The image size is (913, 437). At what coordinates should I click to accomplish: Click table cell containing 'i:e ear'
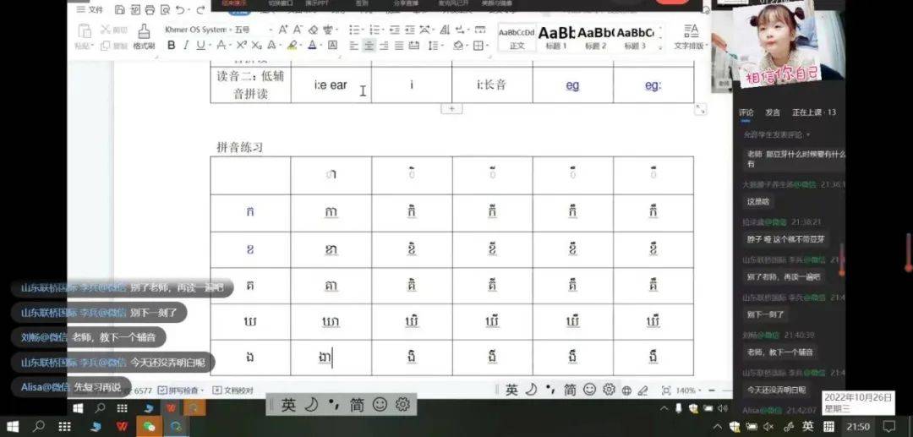pyautogui.click(x=331, y=85)
